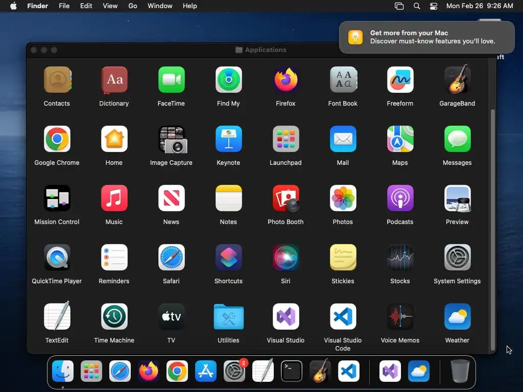The height and width of the screenshot is (392, 523).
Task: Open the File menu
Action: pyautogui.click(x=64, y=6)
